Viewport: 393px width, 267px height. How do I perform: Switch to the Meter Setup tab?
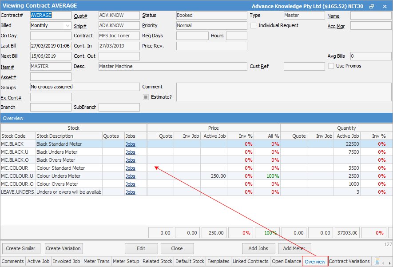[126, 261]
